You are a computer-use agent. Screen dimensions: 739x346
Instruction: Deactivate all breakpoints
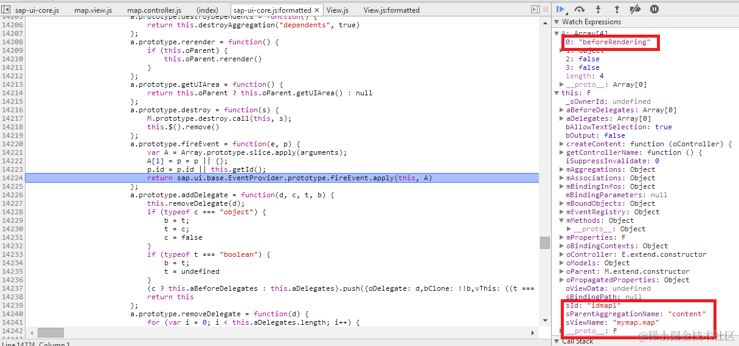[x=635, y=9]
